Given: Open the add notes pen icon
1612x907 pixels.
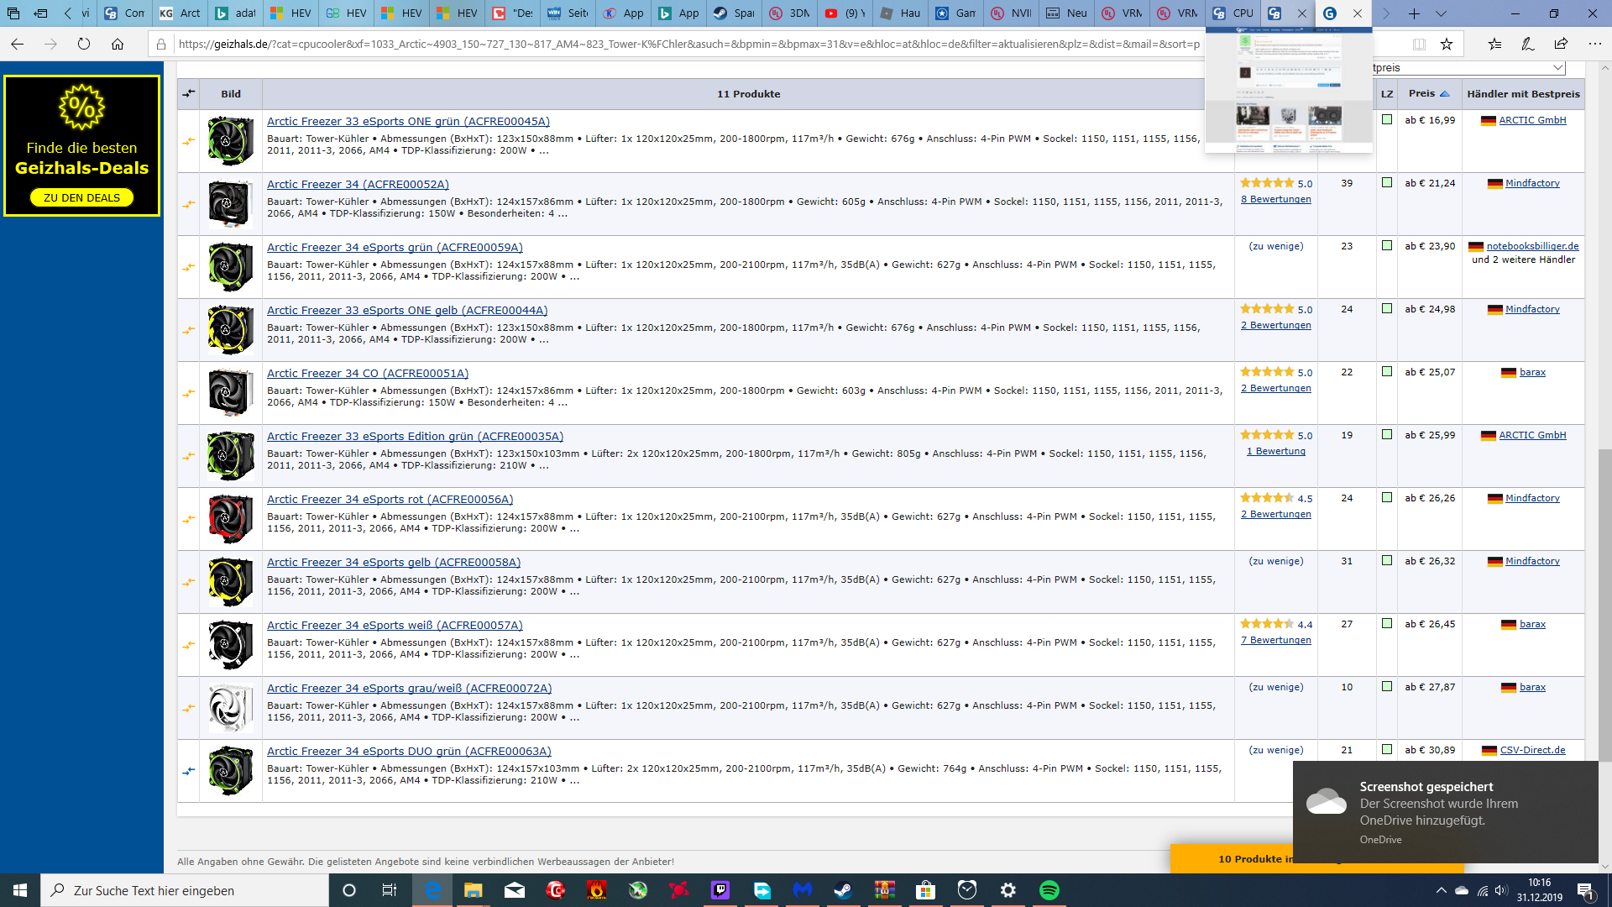Looking at the screenshot, I should pos(1527,45).
